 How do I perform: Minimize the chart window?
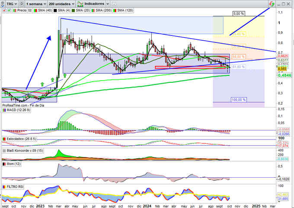click(x=278, y=4)
